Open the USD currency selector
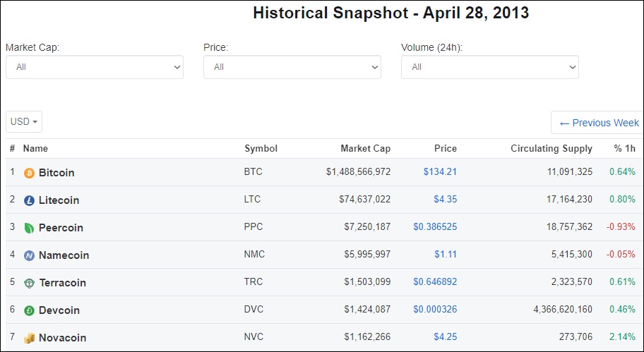 [x=24, y=121]
